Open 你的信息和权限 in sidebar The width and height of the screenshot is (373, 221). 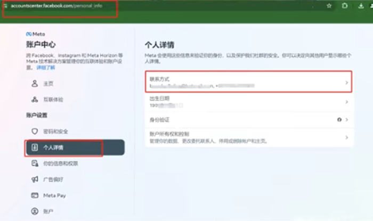(75, 163)
